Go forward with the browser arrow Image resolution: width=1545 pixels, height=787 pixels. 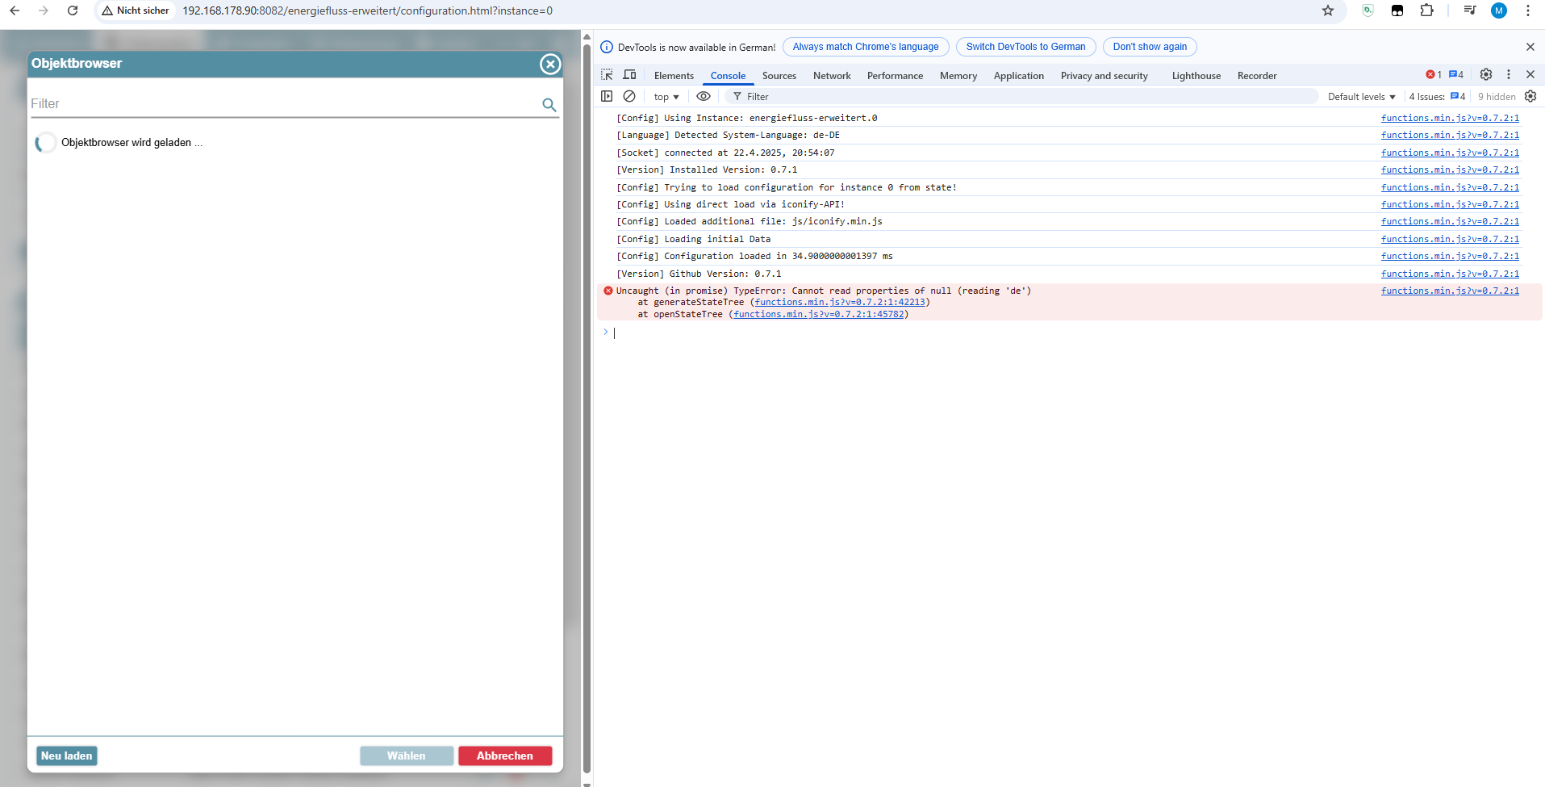[44, 10]
